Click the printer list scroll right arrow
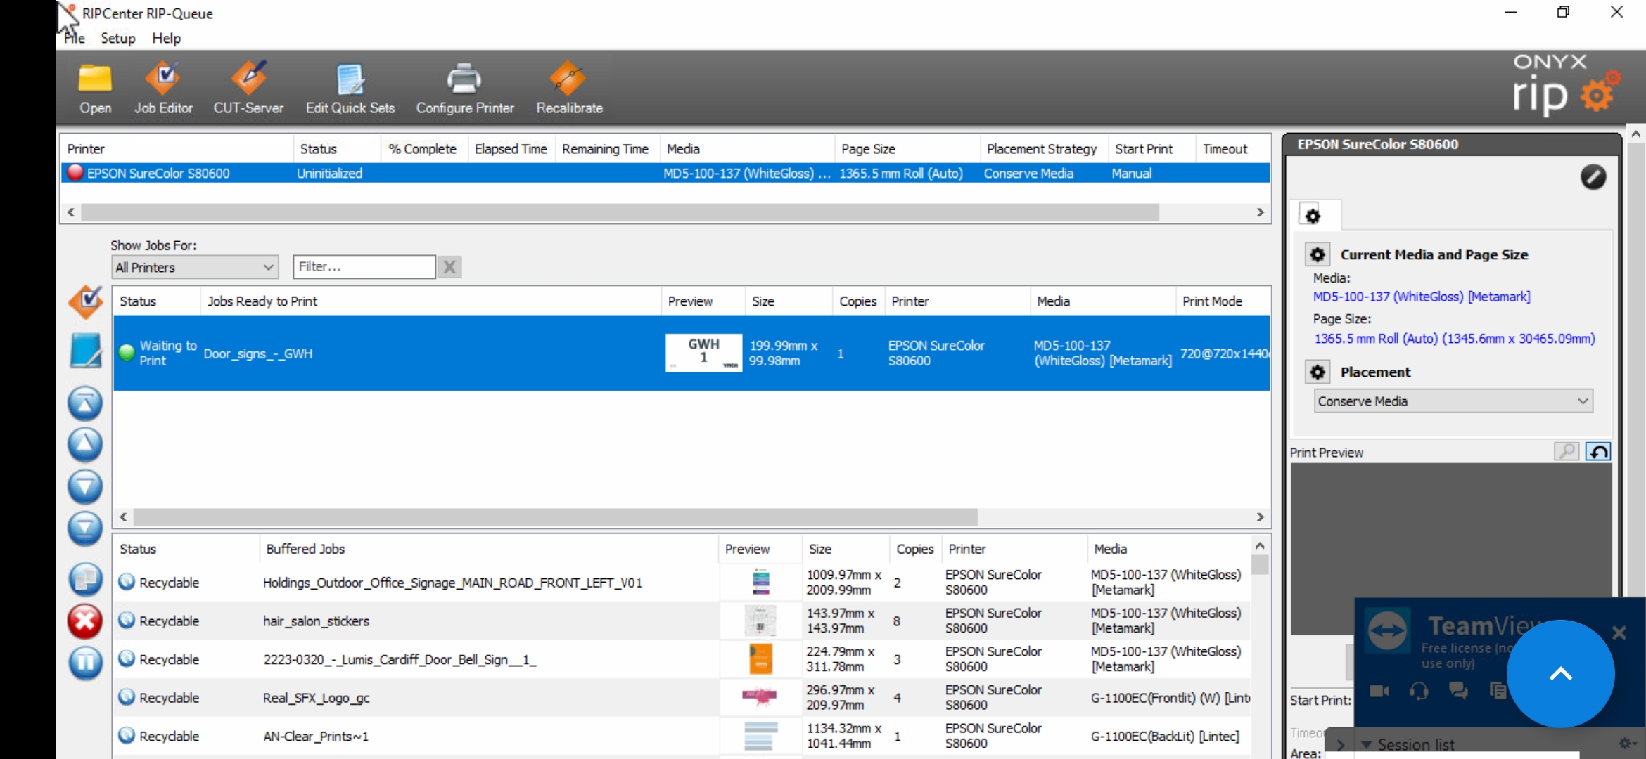This screenshot has width=1646, height=759. 1260,212
